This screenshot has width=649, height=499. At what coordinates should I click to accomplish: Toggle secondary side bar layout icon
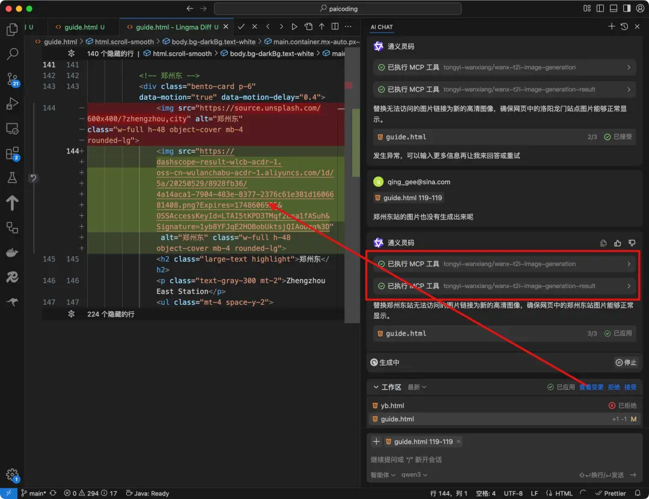coord(627,8)
